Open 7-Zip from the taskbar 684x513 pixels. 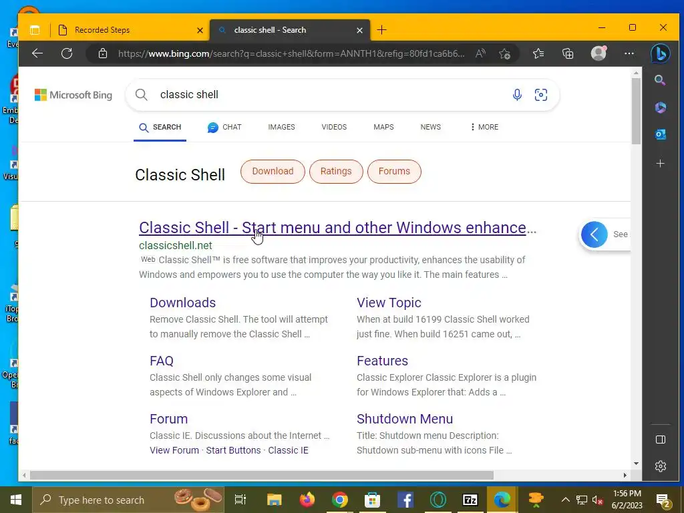(x=470, y=500)
